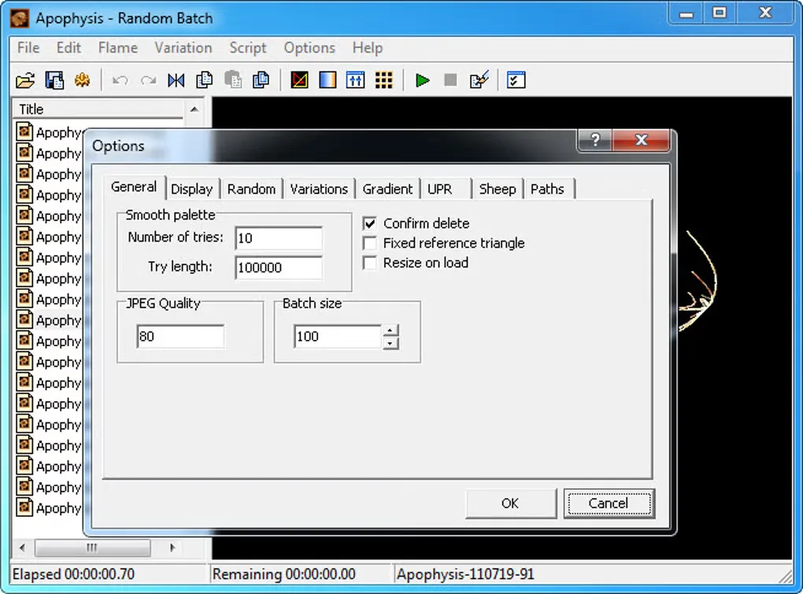Image resolution: width=803 pixels, height=594 pixels.
Task: Switch to the Random tab
Action: pos(251,190)
